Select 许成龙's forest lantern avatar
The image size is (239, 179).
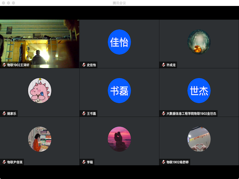tap(199, 42)
